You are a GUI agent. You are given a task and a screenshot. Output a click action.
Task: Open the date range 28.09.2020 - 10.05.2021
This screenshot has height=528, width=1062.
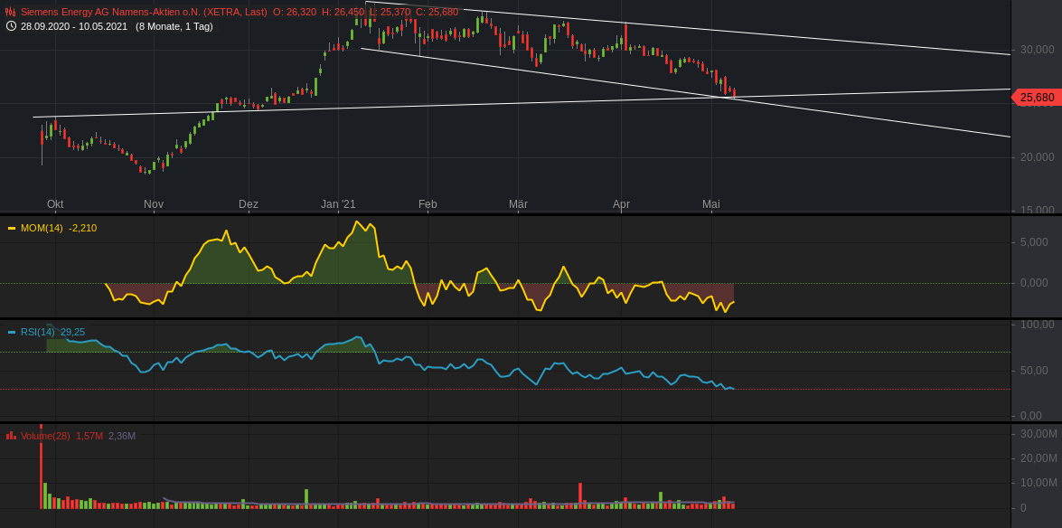pos(73,27)
